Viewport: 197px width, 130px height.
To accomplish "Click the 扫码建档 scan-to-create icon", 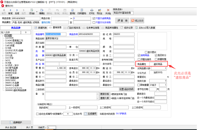I will tap(82, 12).
